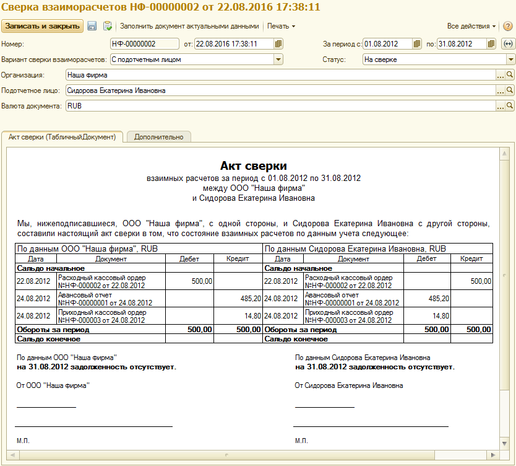Open the Валюта документа magnifier lookup
516x466 pixels.
pos(509,106)
